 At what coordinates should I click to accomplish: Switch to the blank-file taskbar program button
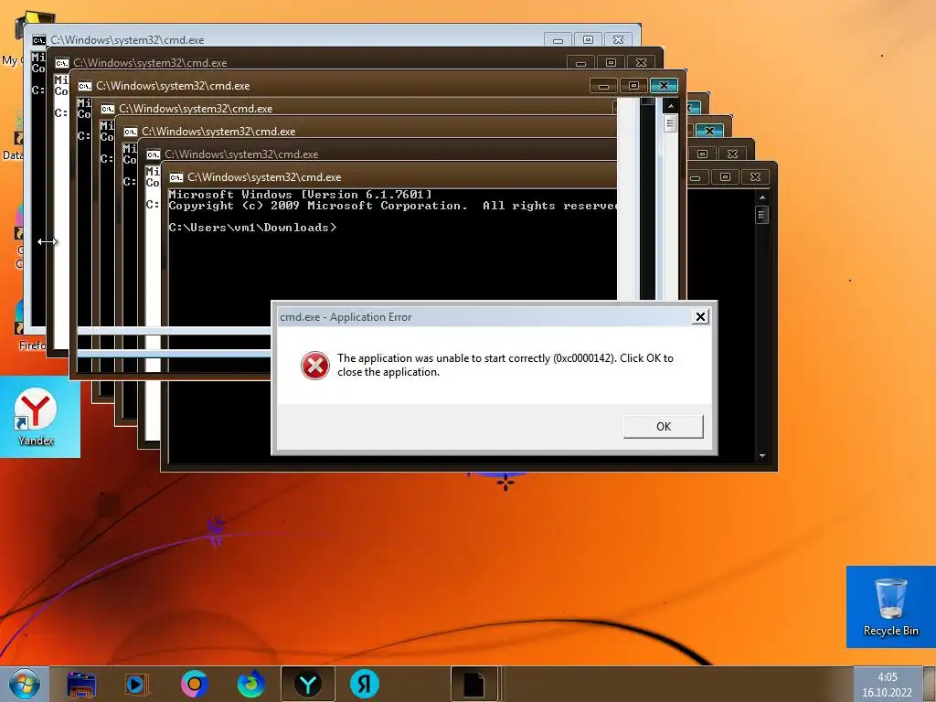coord(474,684)
